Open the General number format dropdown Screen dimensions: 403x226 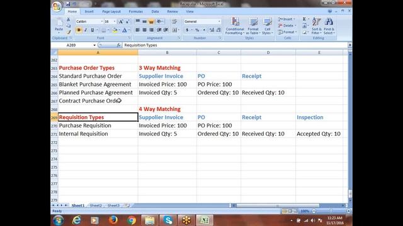click(219, 21)
